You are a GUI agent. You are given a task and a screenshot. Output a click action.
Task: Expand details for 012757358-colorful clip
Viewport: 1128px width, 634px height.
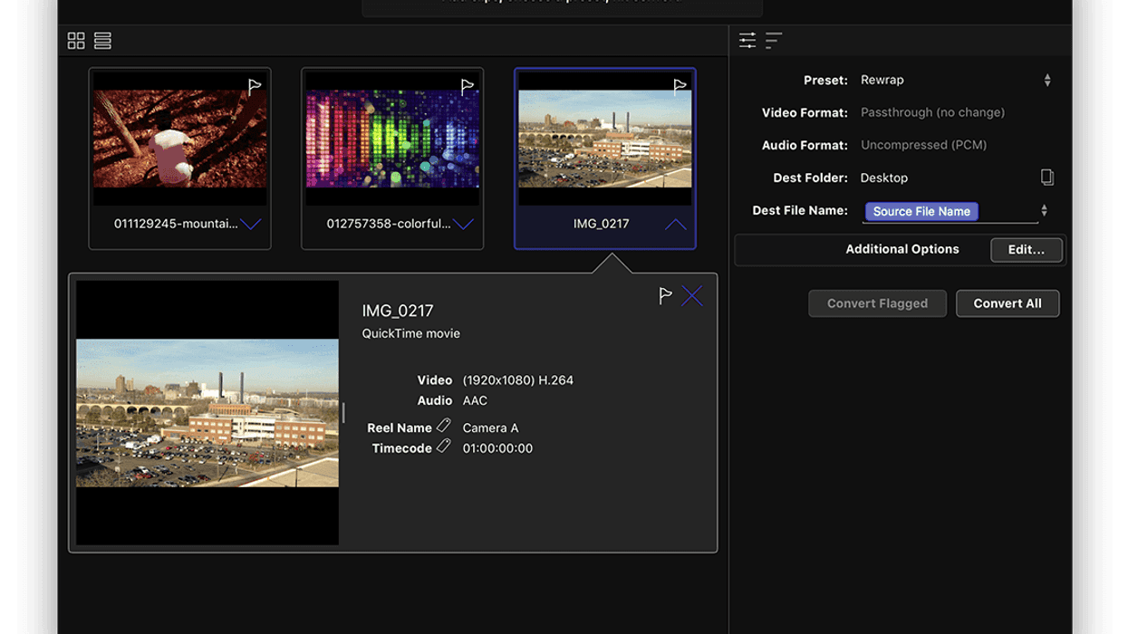click(x=464, y=225)
